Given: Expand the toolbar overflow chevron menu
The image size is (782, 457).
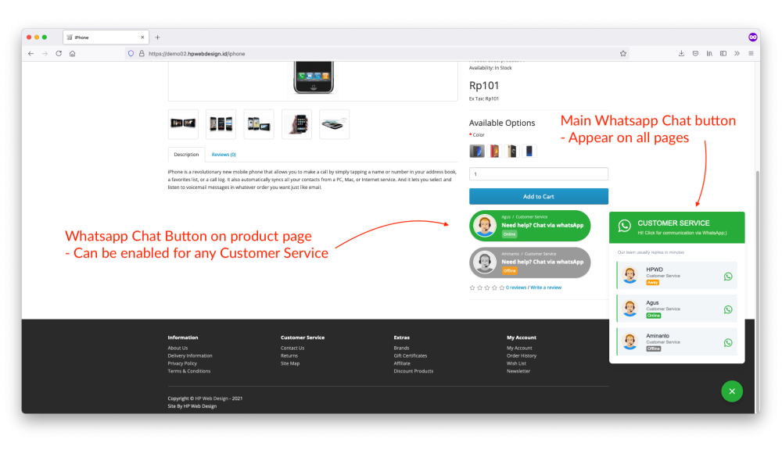Looking at the screenshot, I should click(x=737, y=54).
